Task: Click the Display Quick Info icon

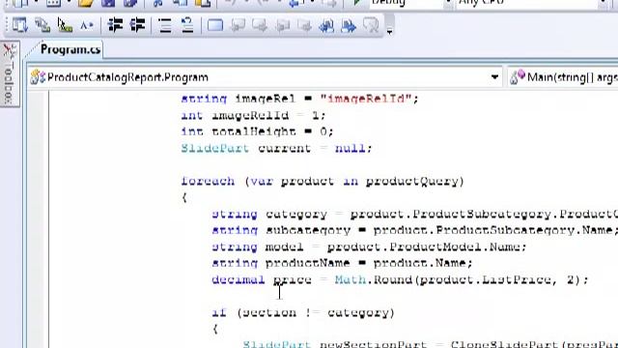Action: pyautogui.click(x=65, y=26)
